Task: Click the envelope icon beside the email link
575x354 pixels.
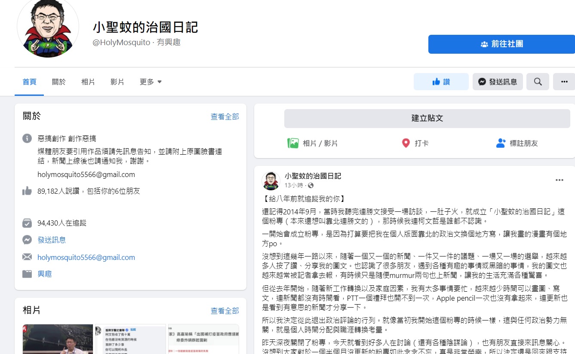Action: tap(27, 257)
